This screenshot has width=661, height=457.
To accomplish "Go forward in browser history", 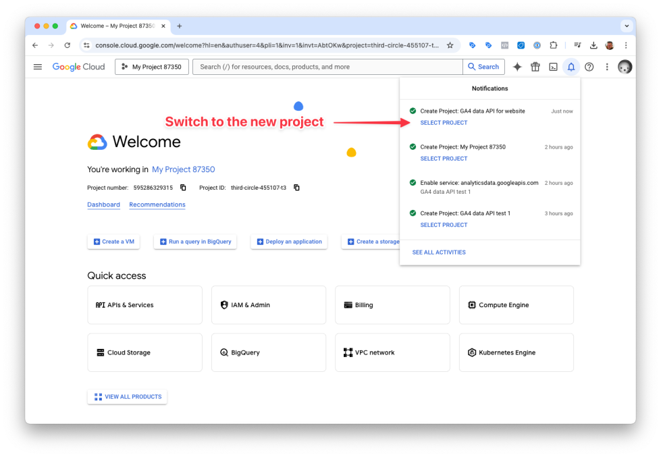I will click(x=51, y=45).
